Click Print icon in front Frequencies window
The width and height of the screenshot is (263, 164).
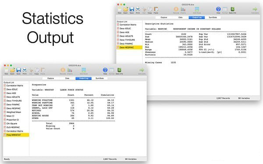click(25, 70)
